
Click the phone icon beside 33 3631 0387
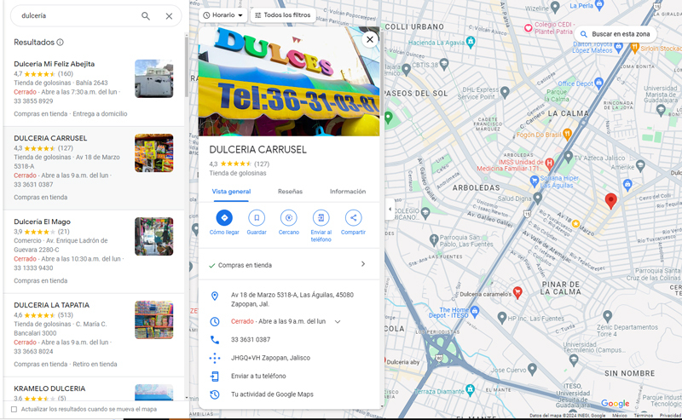coord(215,340)
